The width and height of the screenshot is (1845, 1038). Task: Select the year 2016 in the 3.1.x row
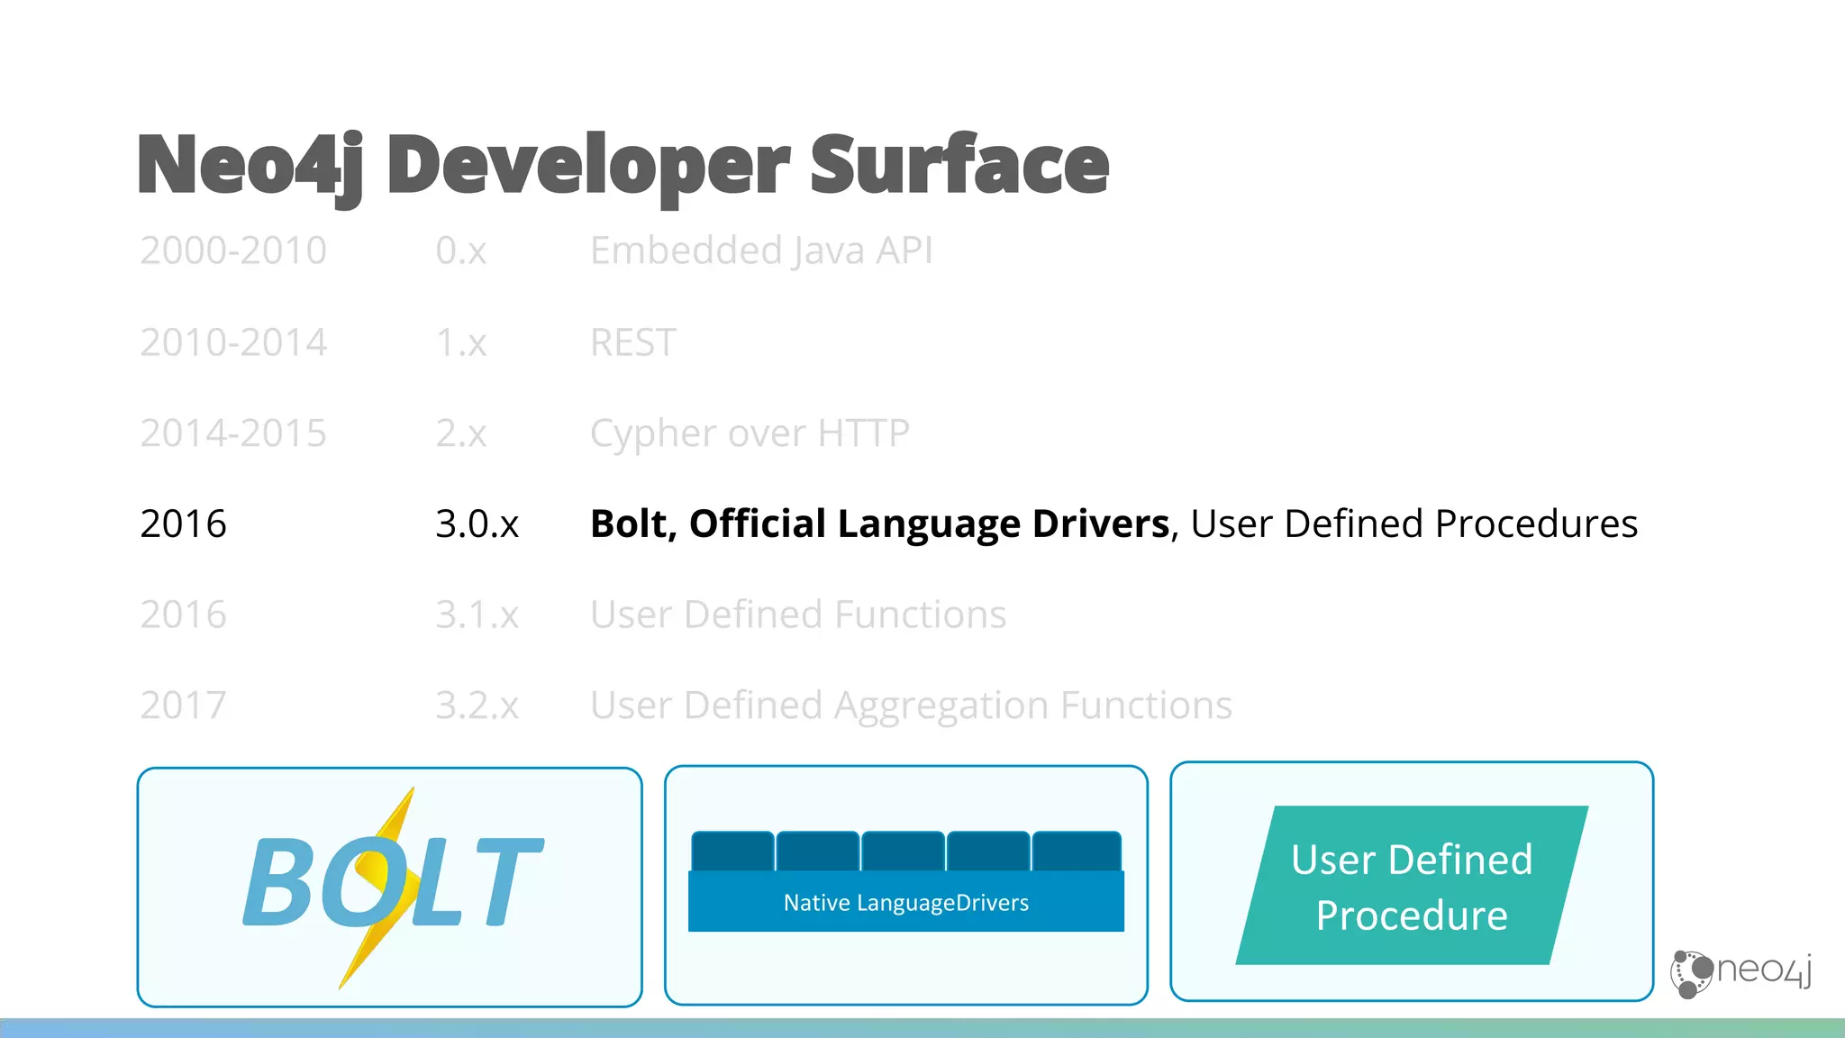click(184, 615)
